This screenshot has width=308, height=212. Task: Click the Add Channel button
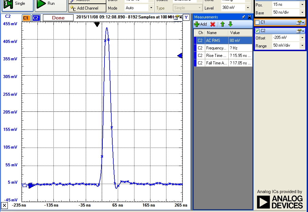click(x=84, y=8)
